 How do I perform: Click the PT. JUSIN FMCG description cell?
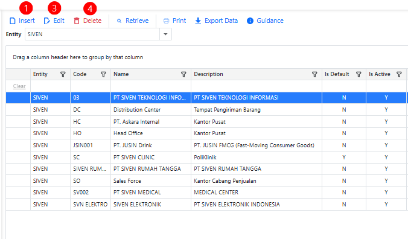click(257, 145)
